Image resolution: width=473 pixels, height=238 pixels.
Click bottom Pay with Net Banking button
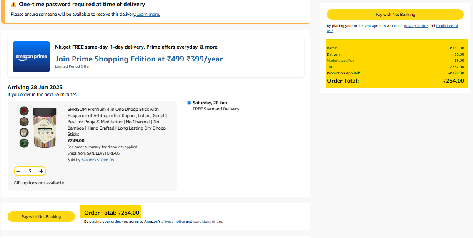click(41, 217)
